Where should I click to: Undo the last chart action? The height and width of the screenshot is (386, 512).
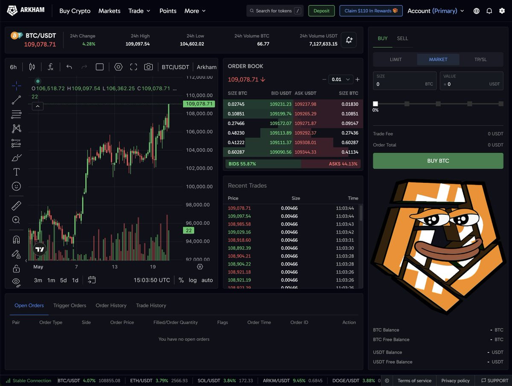point(69,67)
